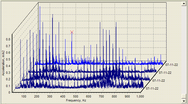The image size is (188, 104).
Task: Click the light blue peak beneath red X
Action: 72,48
